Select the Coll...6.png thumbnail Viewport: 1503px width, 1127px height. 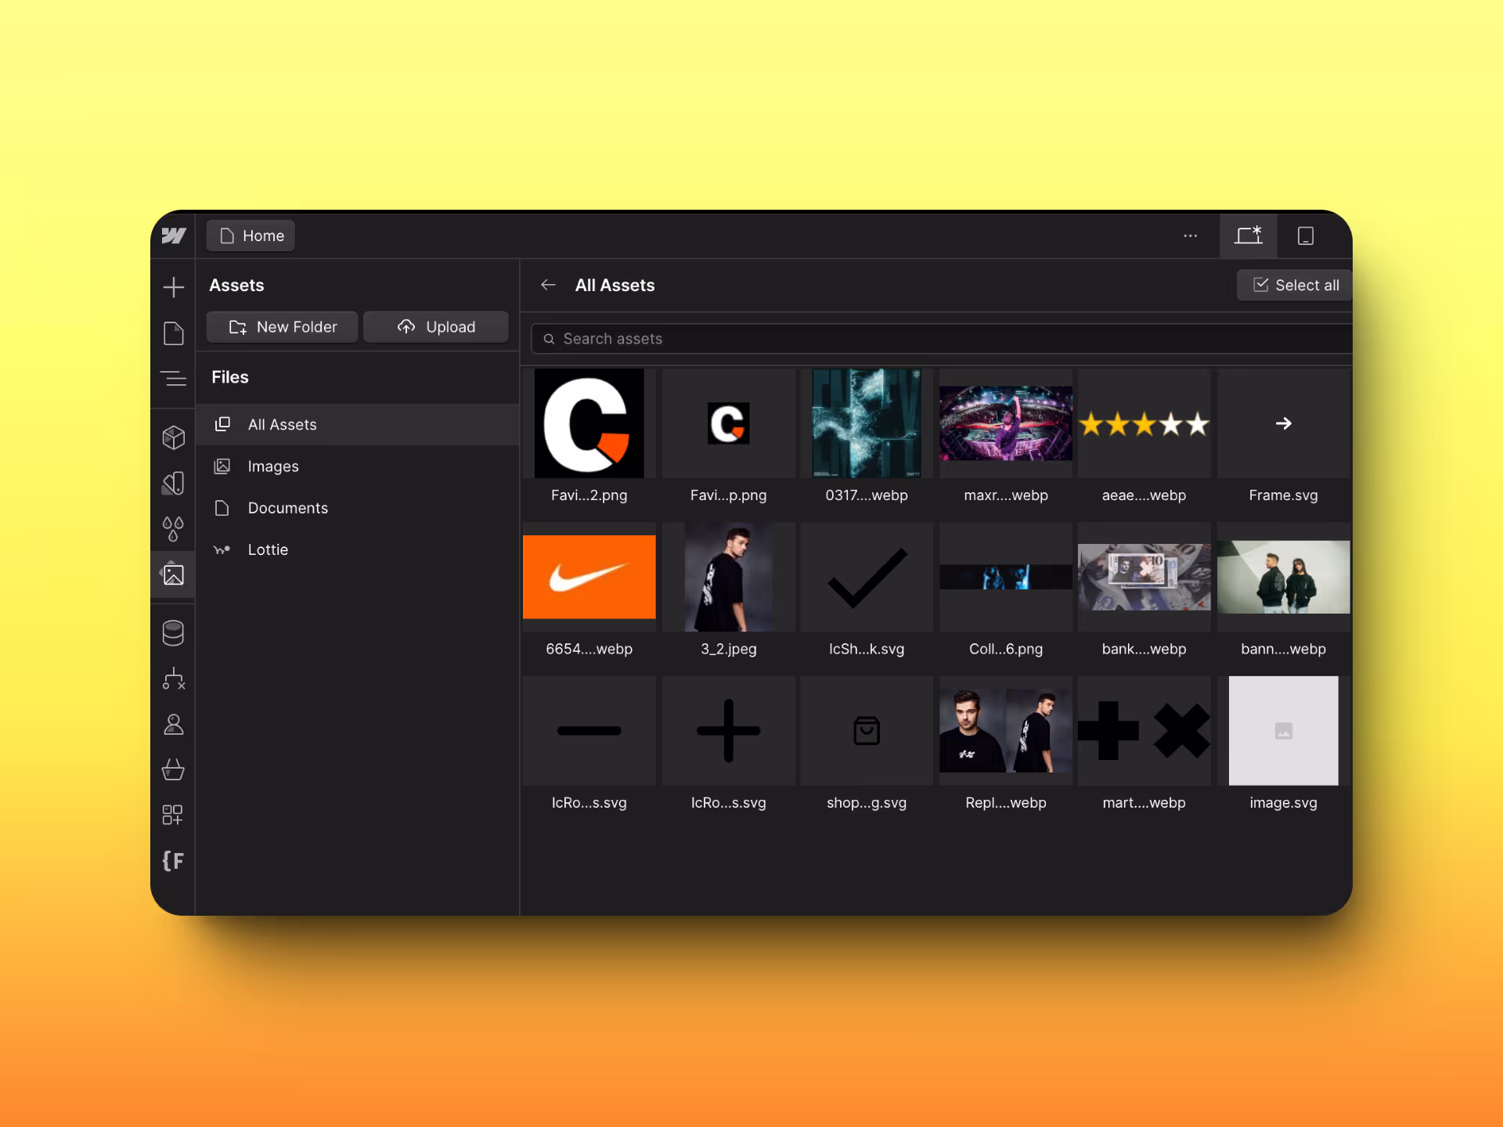click(x=1006, y=577)
